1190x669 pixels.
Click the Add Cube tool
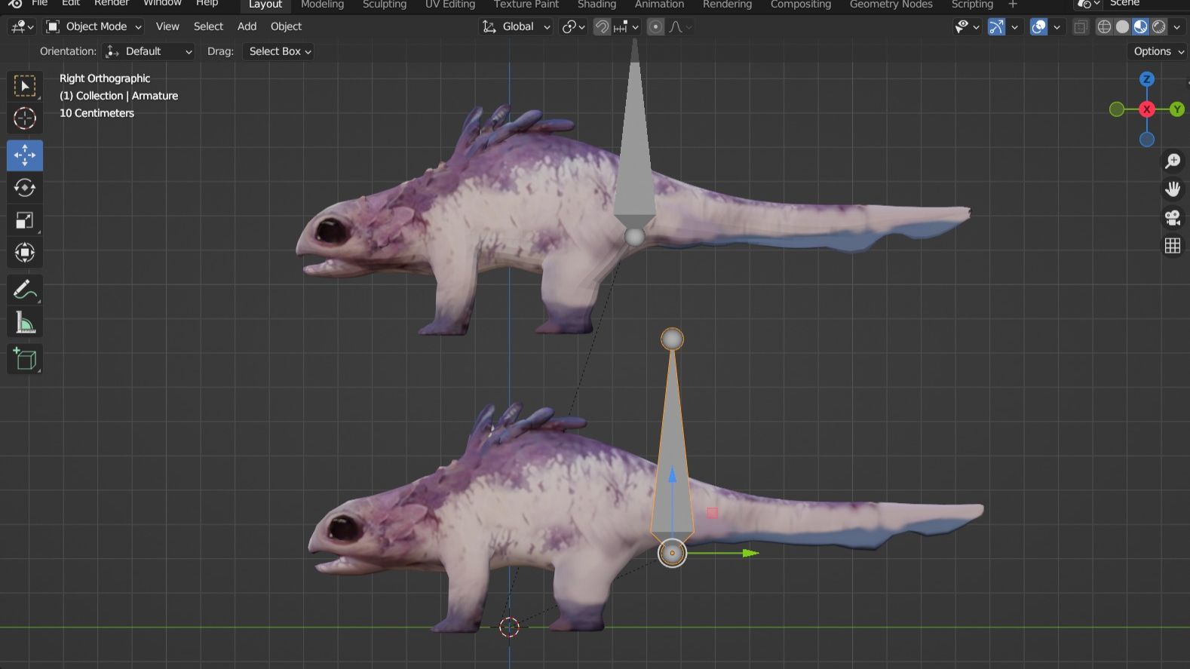point(24,359)
